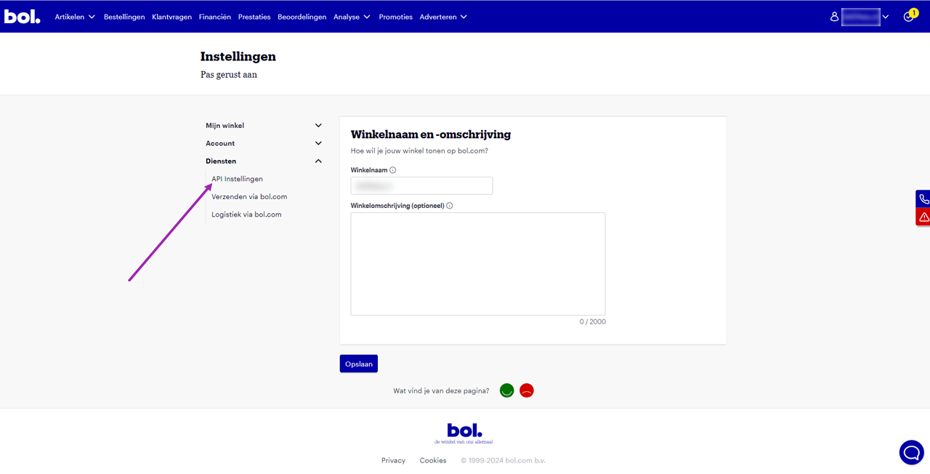
Task: Click the Winkelomschrijving text area
Action: 478,264
